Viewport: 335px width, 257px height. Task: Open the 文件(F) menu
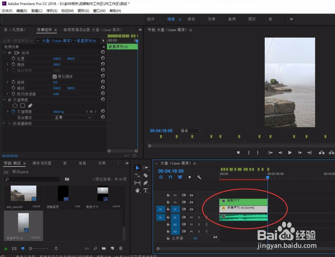[7, 11]
